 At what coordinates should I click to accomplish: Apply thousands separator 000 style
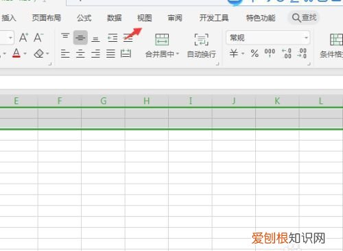(270, 53)
